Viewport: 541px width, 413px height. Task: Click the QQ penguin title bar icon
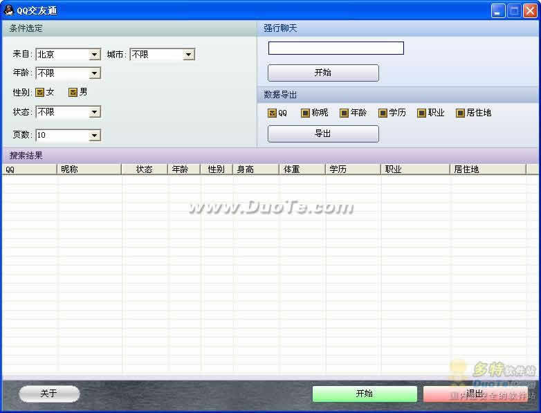[x=9, y=10]
